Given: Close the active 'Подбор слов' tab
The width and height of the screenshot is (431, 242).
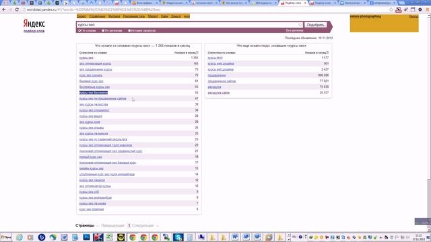Looking at the screenshot, I should 305,3.
